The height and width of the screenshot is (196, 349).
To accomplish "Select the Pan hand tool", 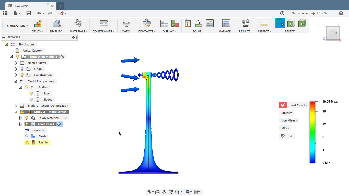I will (164, 192).
